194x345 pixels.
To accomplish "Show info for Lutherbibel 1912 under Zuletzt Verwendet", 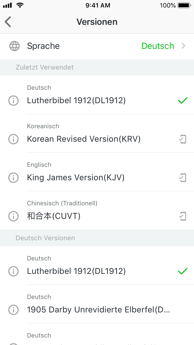I will tap(13, 101).
